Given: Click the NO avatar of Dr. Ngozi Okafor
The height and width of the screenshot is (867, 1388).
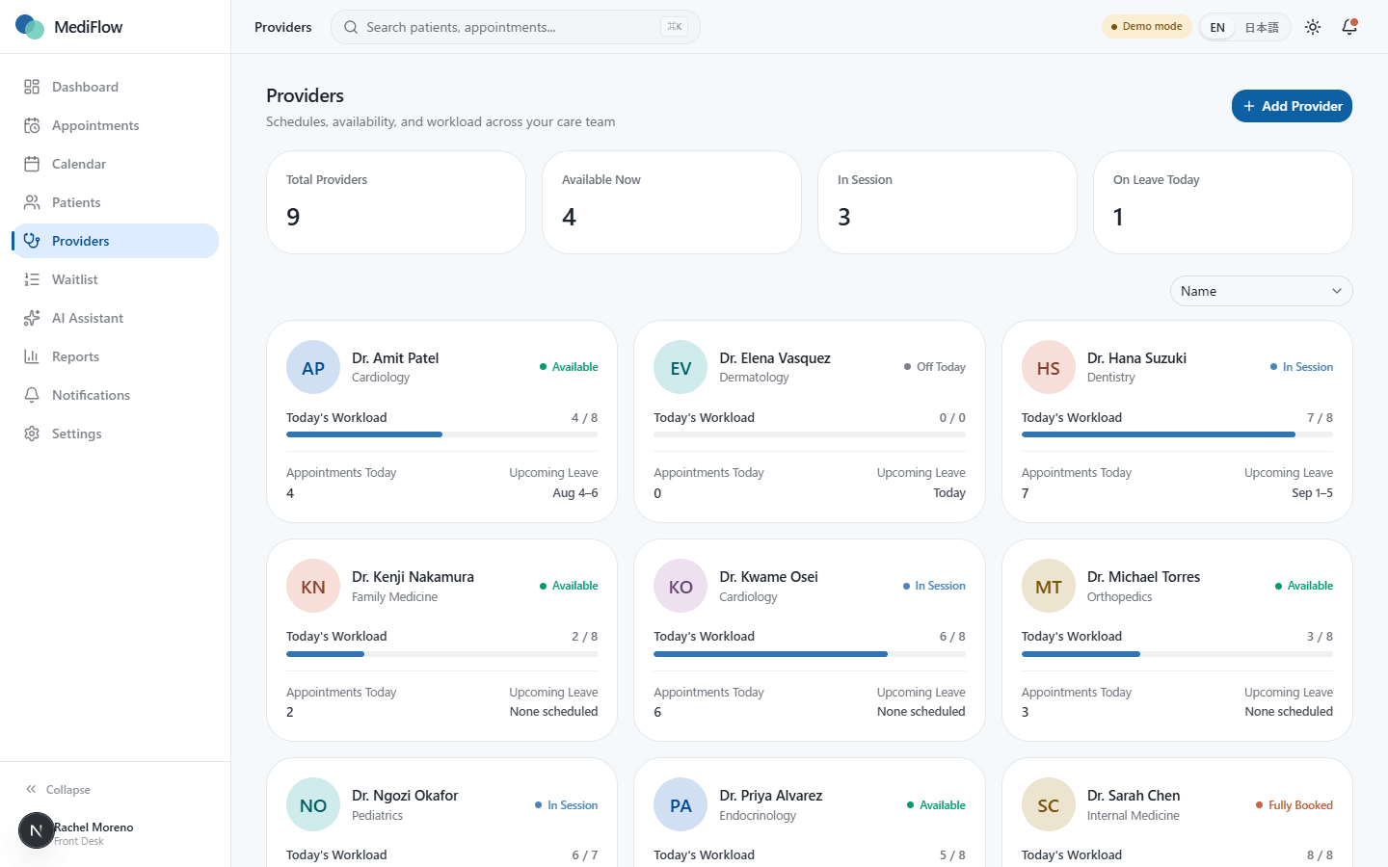Looking at the screenshot, I should (313, 804).
